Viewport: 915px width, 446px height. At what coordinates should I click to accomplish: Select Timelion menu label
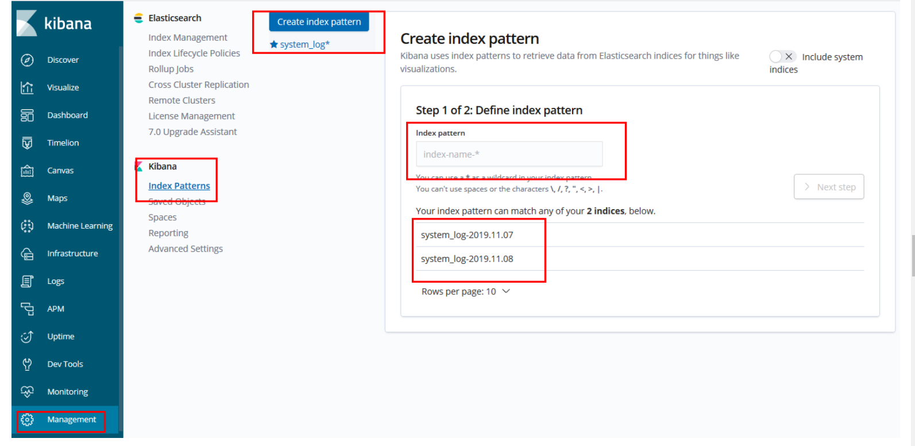(63, 143)
